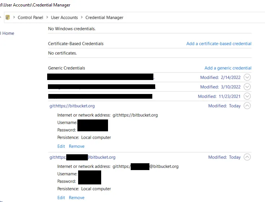Collapse the git:https://bitbucket.org credential chevron
Screen dimensions: 265x202
click(247, 106)
